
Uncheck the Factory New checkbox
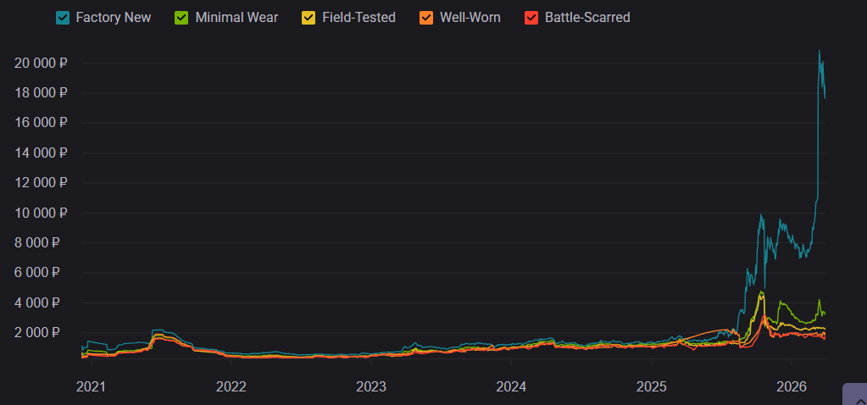[x=62, y=17]
